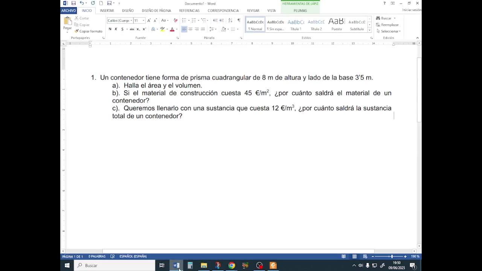Toggle strikethrough abc formatting
The image size is (482, 271).
(x=132, y=29)
